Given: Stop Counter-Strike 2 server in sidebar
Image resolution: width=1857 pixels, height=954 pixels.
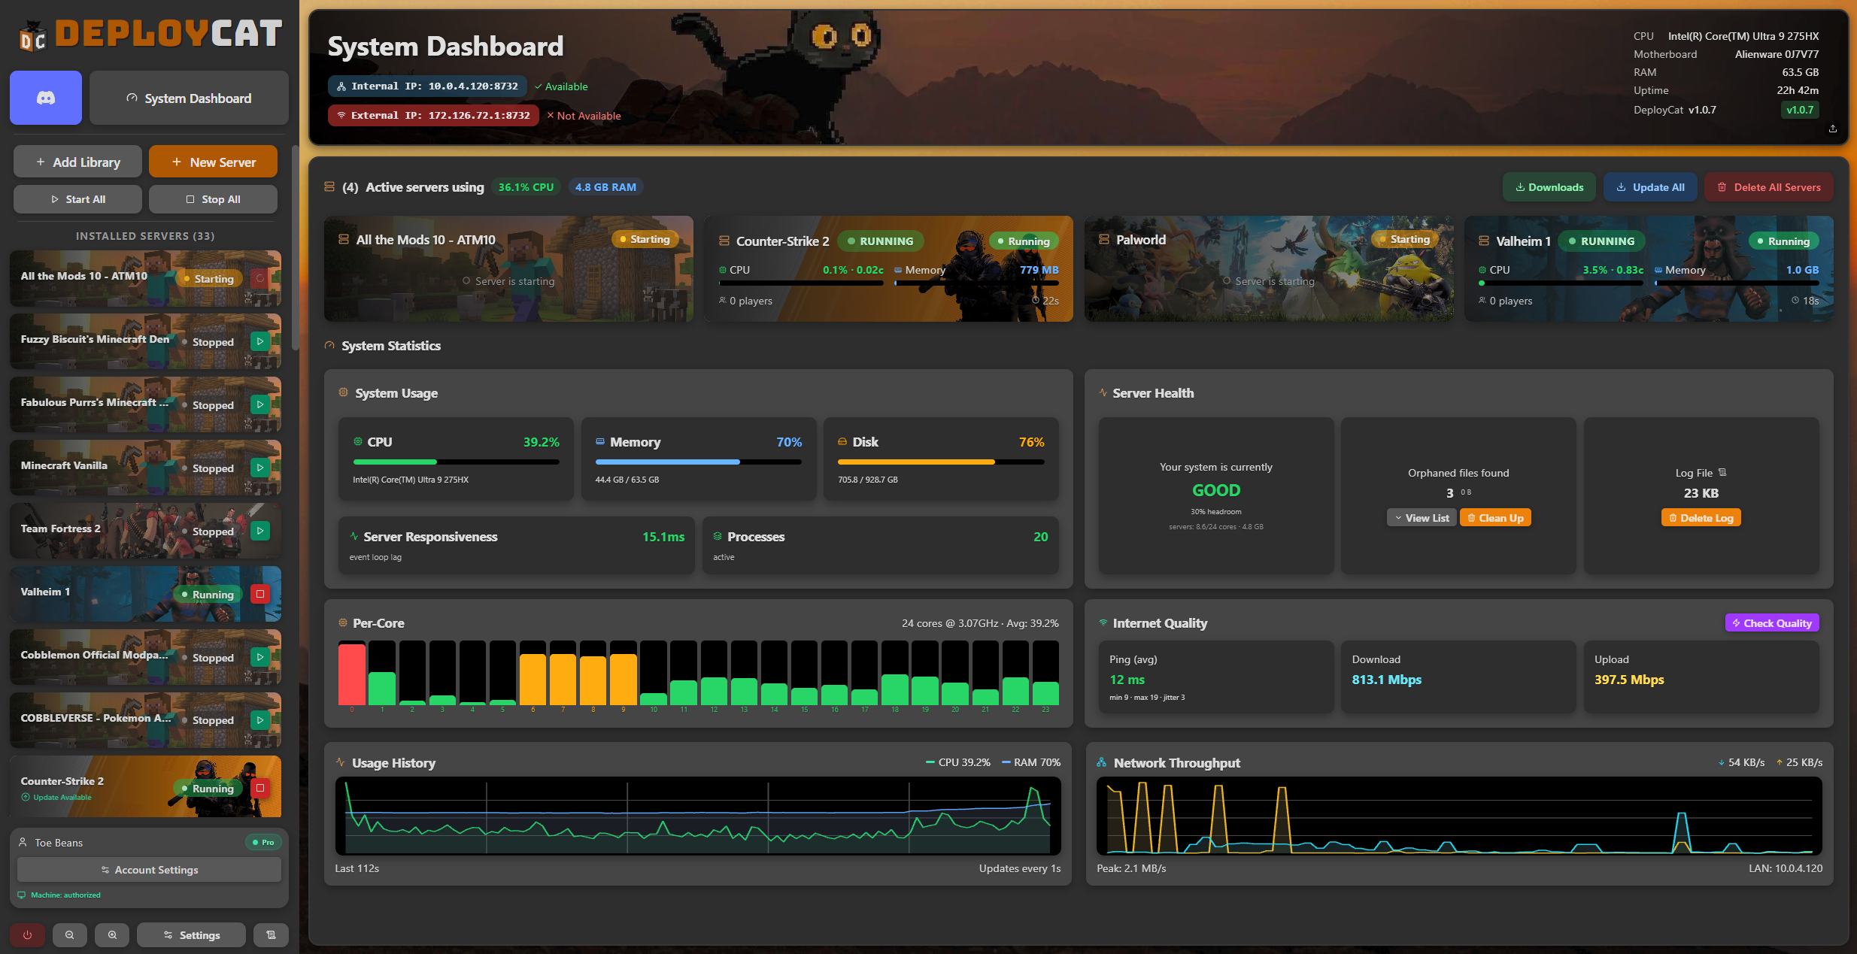Looking at the screenshot, I should pos(260,788).
